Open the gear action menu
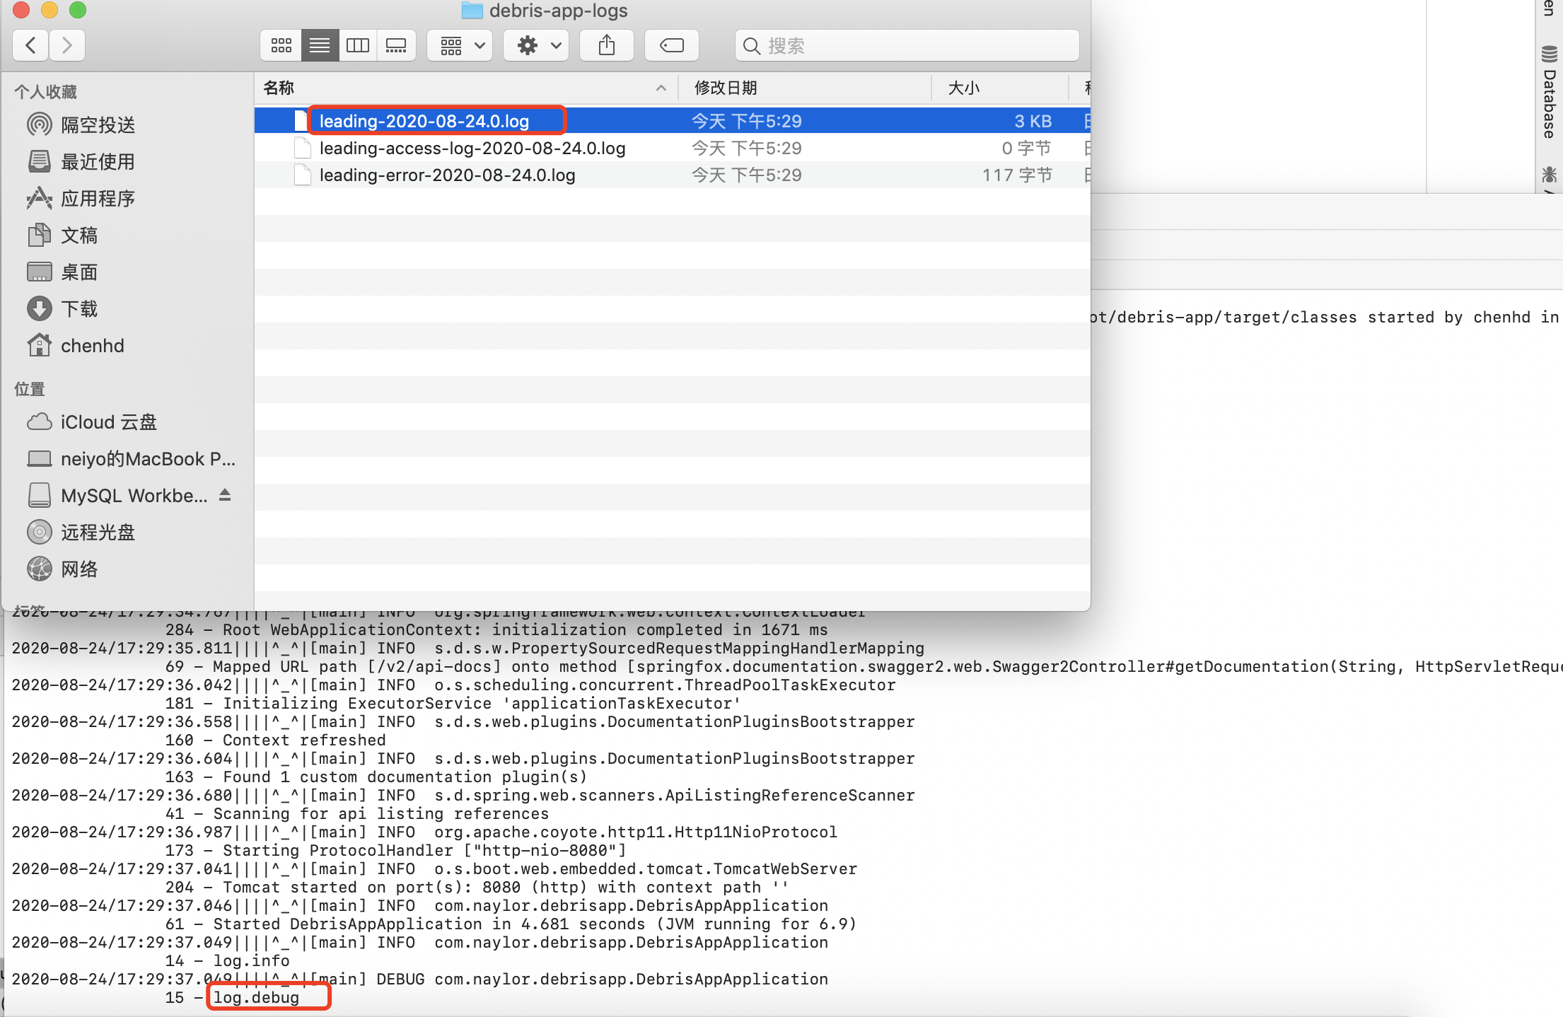1563x1017 pixels. tap(537, 46)
